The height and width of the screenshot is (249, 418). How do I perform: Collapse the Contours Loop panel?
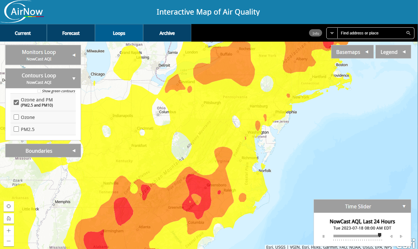(x=43, y=78)
